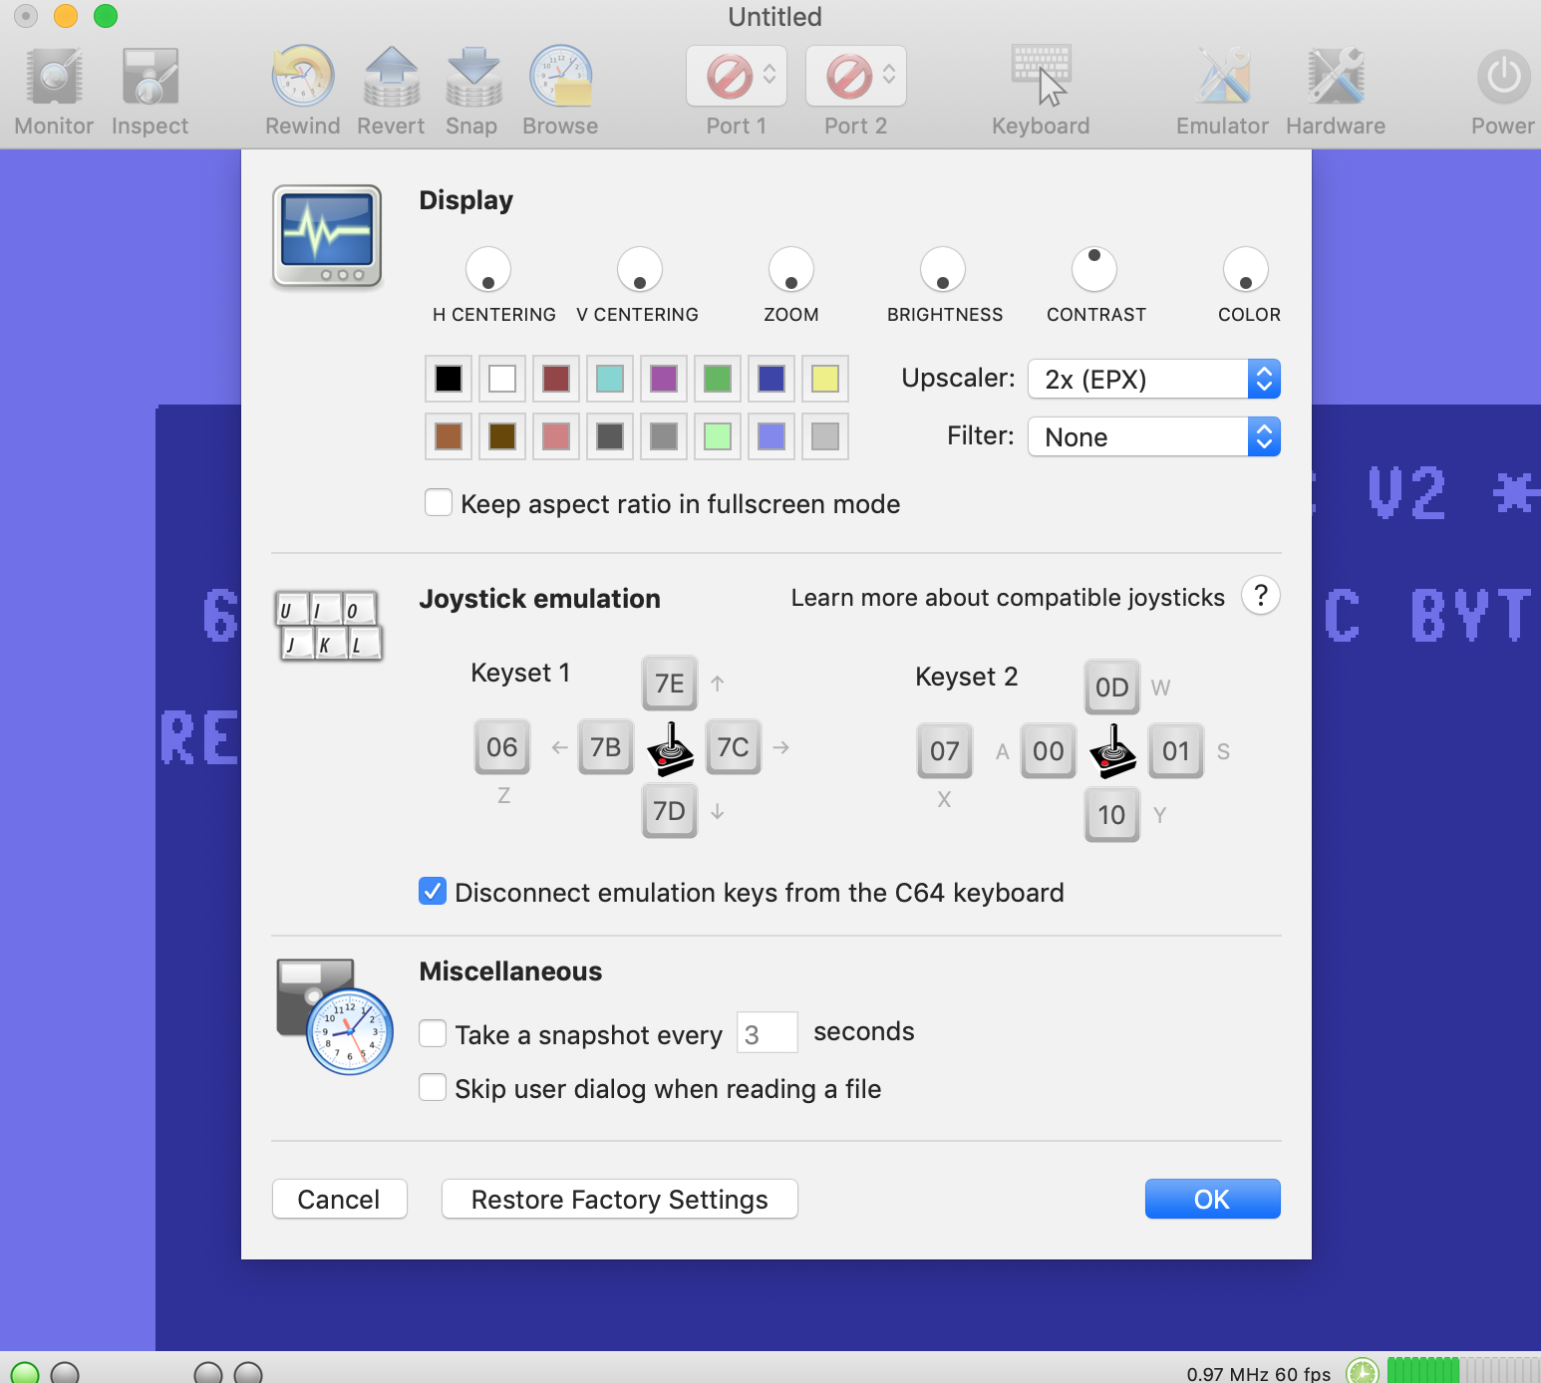Adjust the COLOR knob
The width and height of the screenshot is (1541, 1383).
1246,269
